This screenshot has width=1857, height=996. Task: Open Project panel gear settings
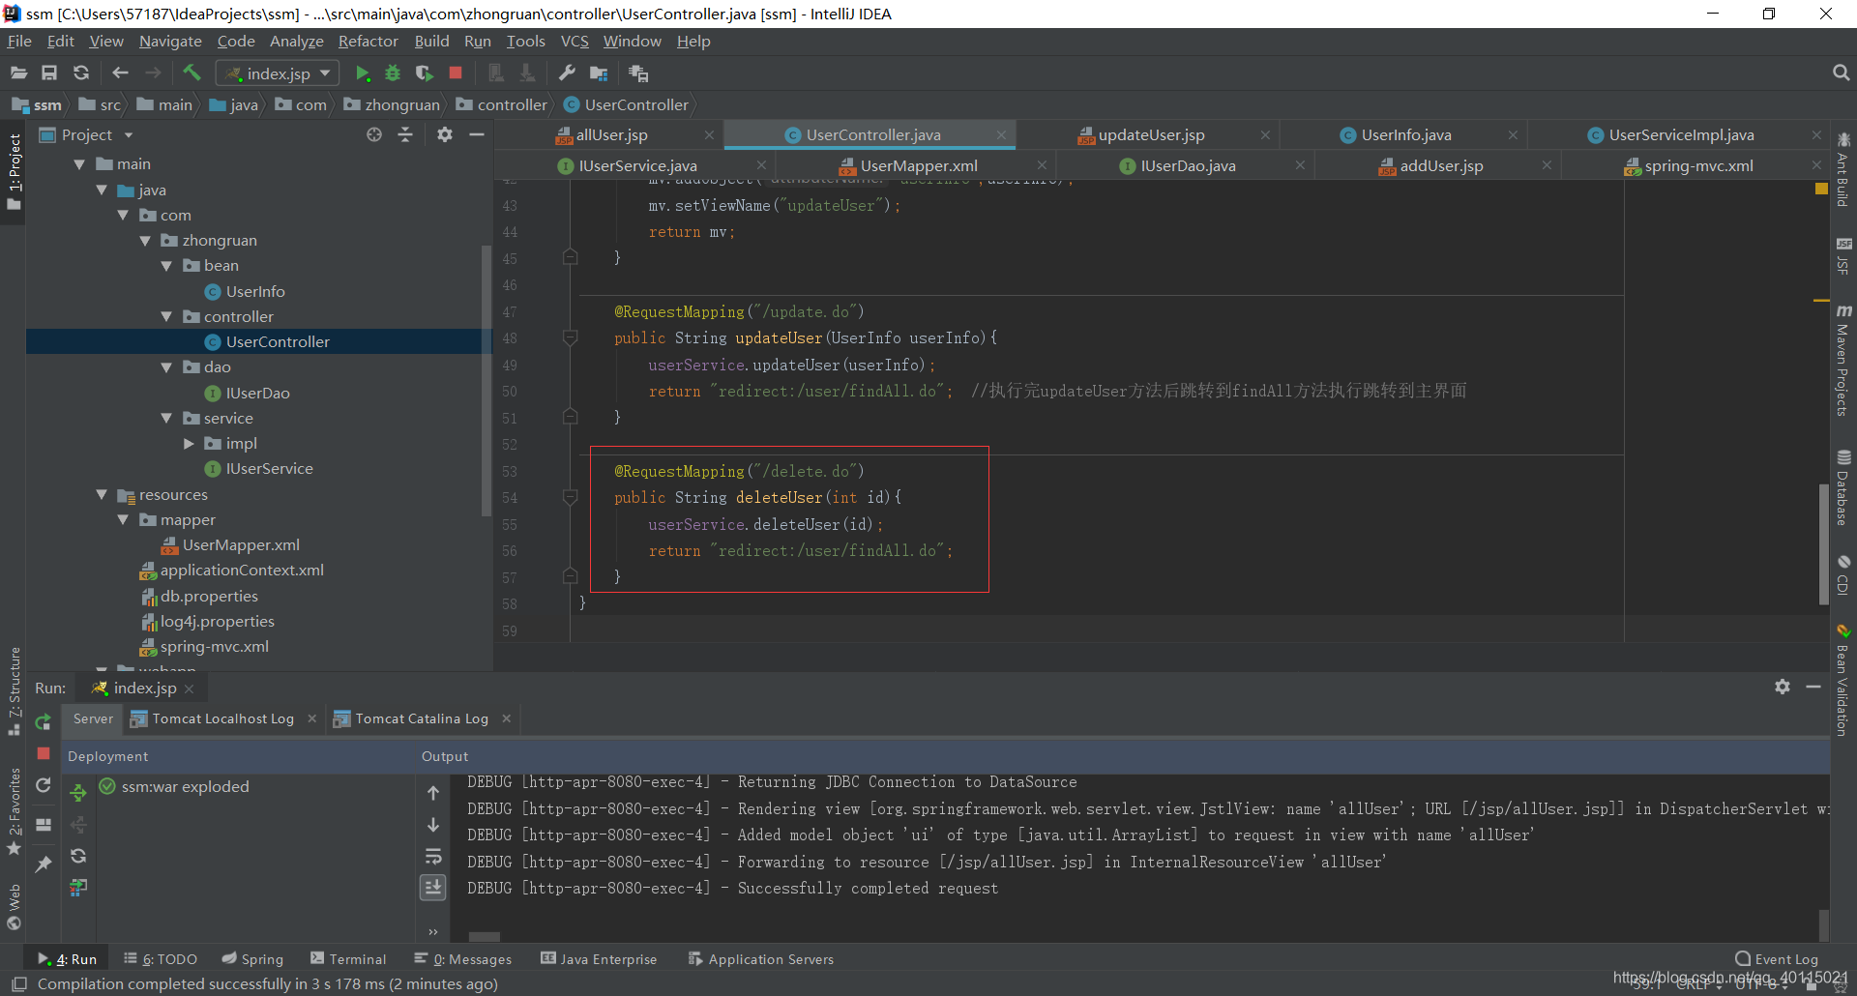pyautogui.click(x=444, y=135)
